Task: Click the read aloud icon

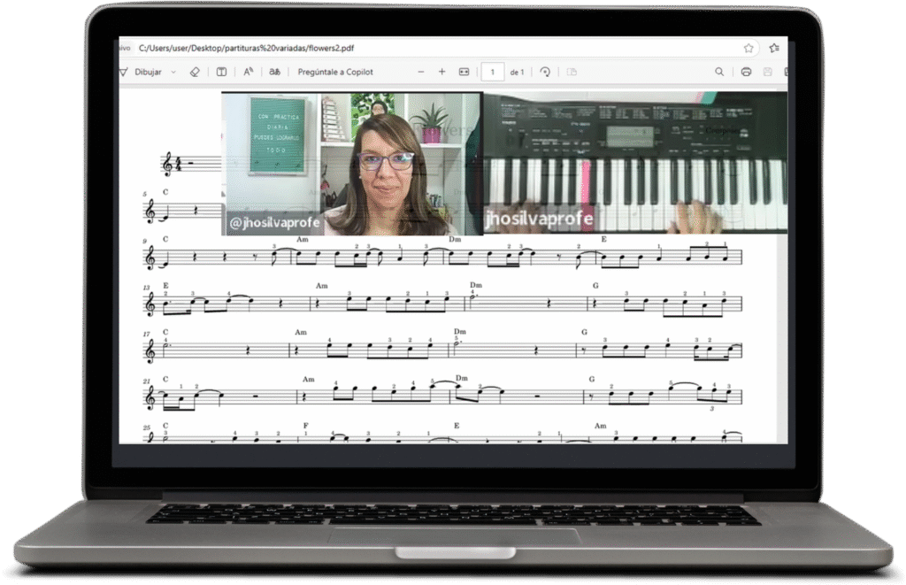Action: click(x=249, y=72)
